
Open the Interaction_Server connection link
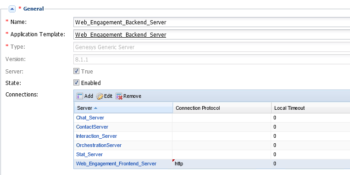click(x=96, y=136)
